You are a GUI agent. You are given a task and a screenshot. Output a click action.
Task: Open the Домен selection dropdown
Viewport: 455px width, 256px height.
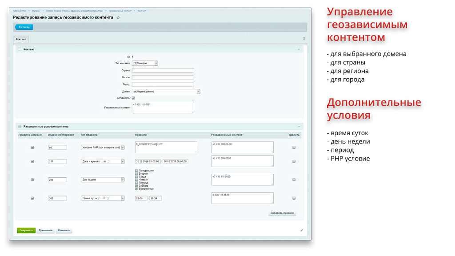(x=166, y=92)
